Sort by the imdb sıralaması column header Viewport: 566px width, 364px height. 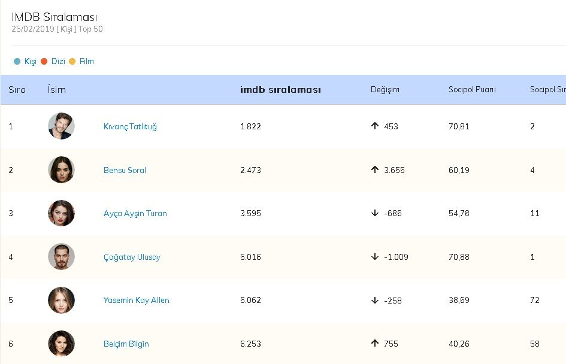pos(280,90)
